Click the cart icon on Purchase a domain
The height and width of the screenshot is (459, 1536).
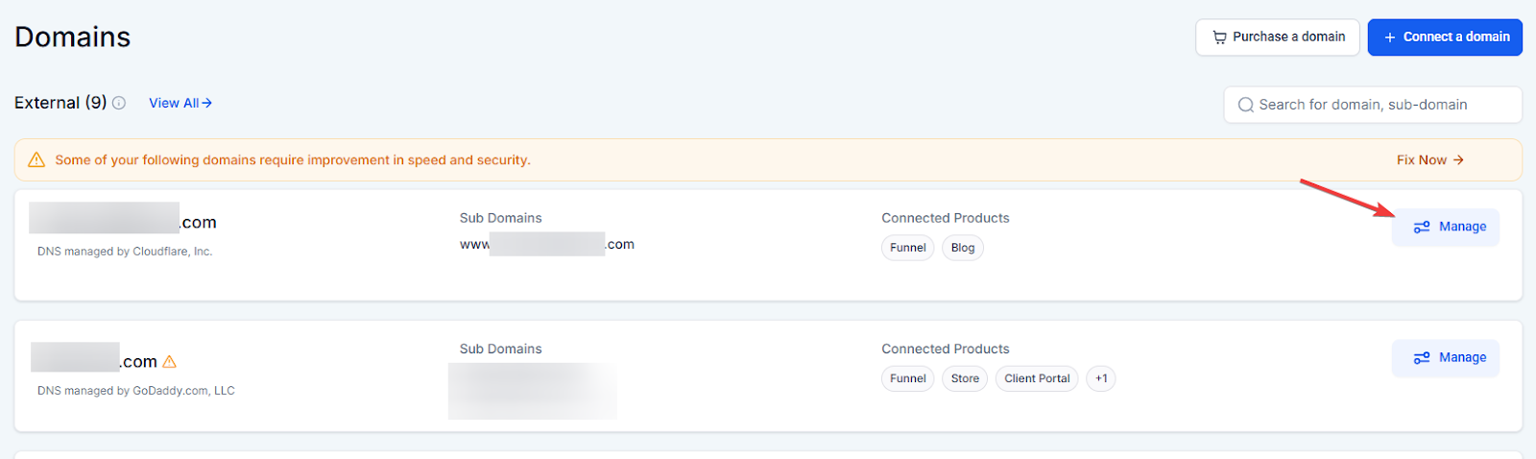point(1219,37)
